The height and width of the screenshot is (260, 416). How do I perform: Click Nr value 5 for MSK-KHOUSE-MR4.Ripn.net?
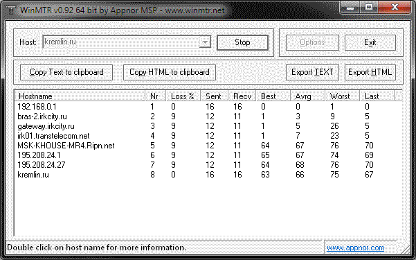(152, 146)
